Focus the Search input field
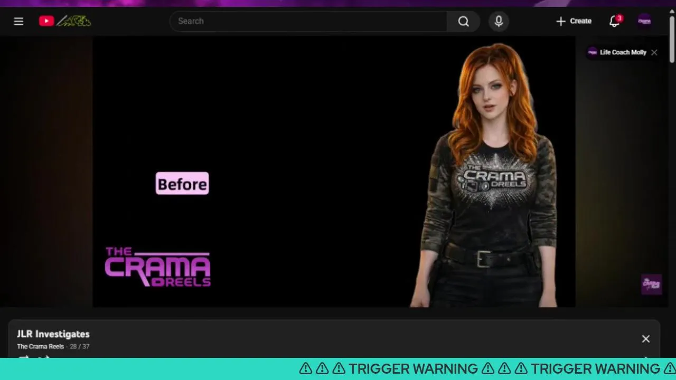 [x=308, y=21]
